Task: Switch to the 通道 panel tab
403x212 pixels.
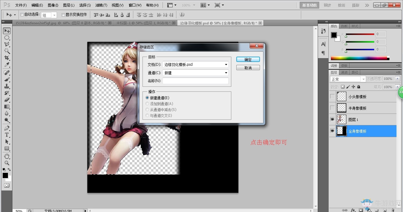Action: [x=344, y=72]
